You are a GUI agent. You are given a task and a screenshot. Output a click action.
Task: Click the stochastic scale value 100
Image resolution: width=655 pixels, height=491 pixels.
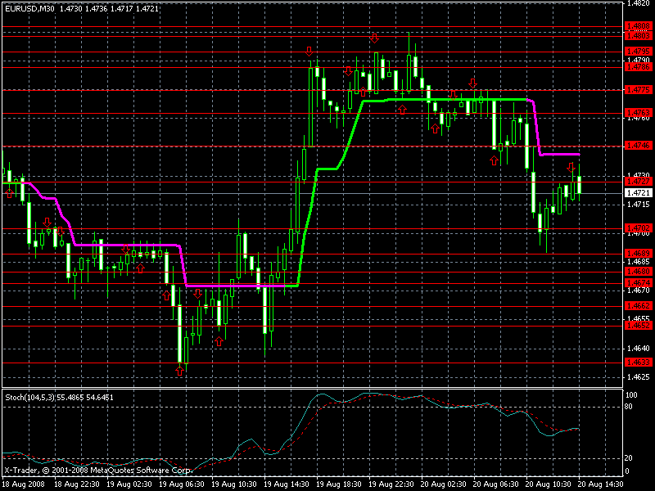(x=631, y=395)
